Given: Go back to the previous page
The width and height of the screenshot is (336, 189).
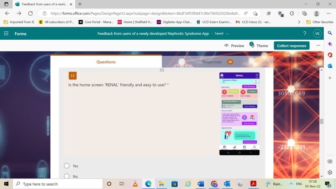Looking at the screenshot, I should [7, 13].
